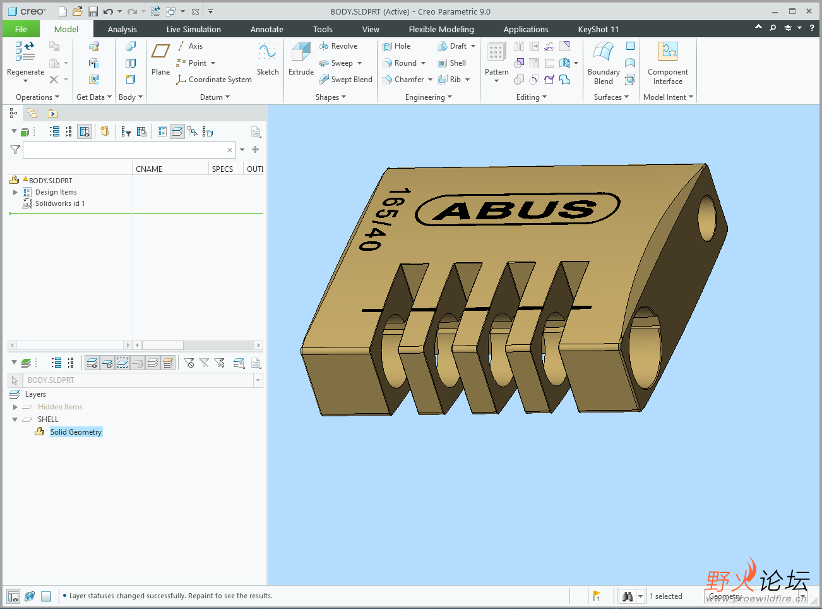Click the Solidify icon in Editing group

point(549,80)
